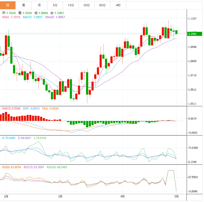Select the 日 daily chart tab
The width and height of the screenshot is (204, 202).
pyautogui.click(x=8, y=5)
